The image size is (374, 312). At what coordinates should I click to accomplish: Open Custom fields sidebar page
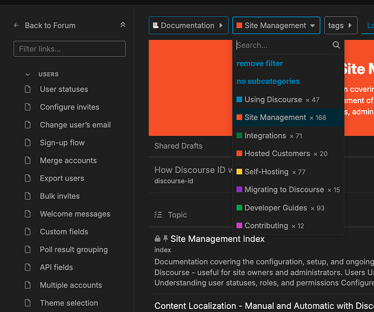pos(64,231)
